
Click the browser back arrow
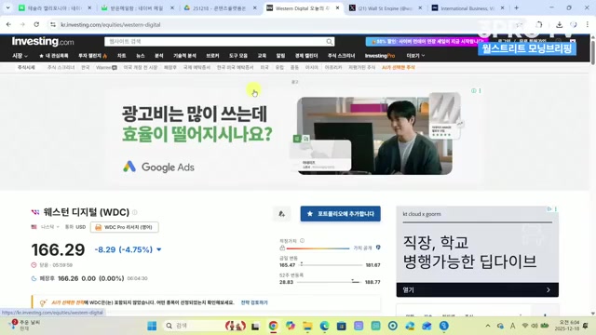[x=8, y=25]
